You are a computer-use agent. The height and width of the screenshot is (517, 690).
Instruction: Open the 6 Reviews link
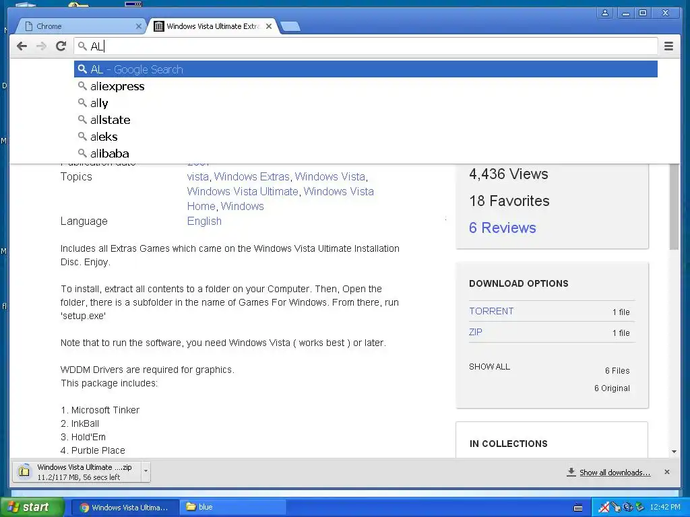503,228
